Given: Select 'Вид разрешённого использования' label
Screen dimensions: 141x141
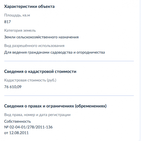Looking at the screenshot, I should pyautogui.click(x=34, y=46).
